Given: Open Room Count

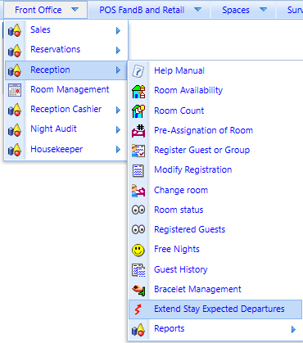Looking at the screenshot, I should (215, 111).
